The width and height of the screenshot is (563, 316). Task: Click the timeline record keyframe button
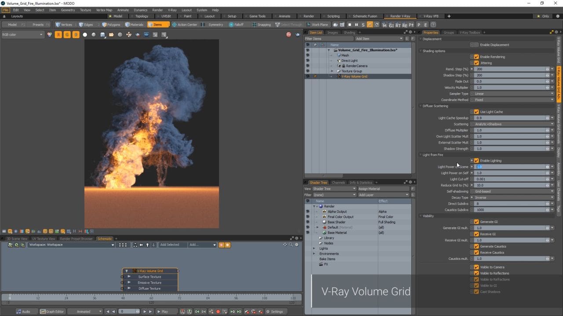(x=218, y=312)
